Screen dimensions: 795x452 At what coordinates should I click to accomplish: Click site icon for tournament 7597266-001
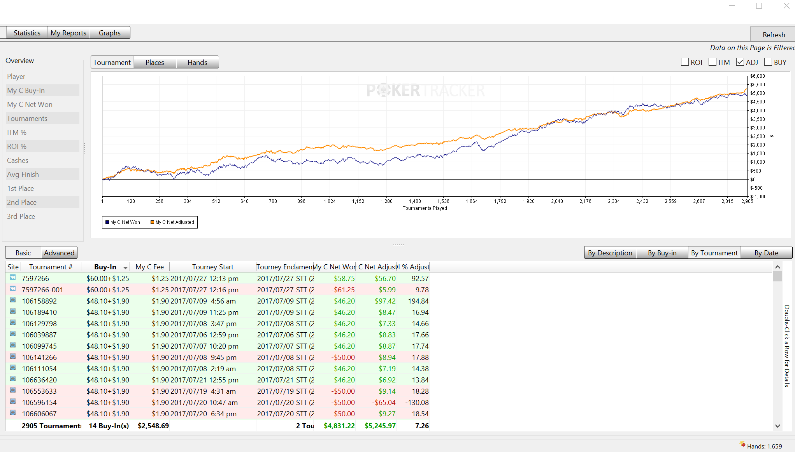click(x=13, y=289)
